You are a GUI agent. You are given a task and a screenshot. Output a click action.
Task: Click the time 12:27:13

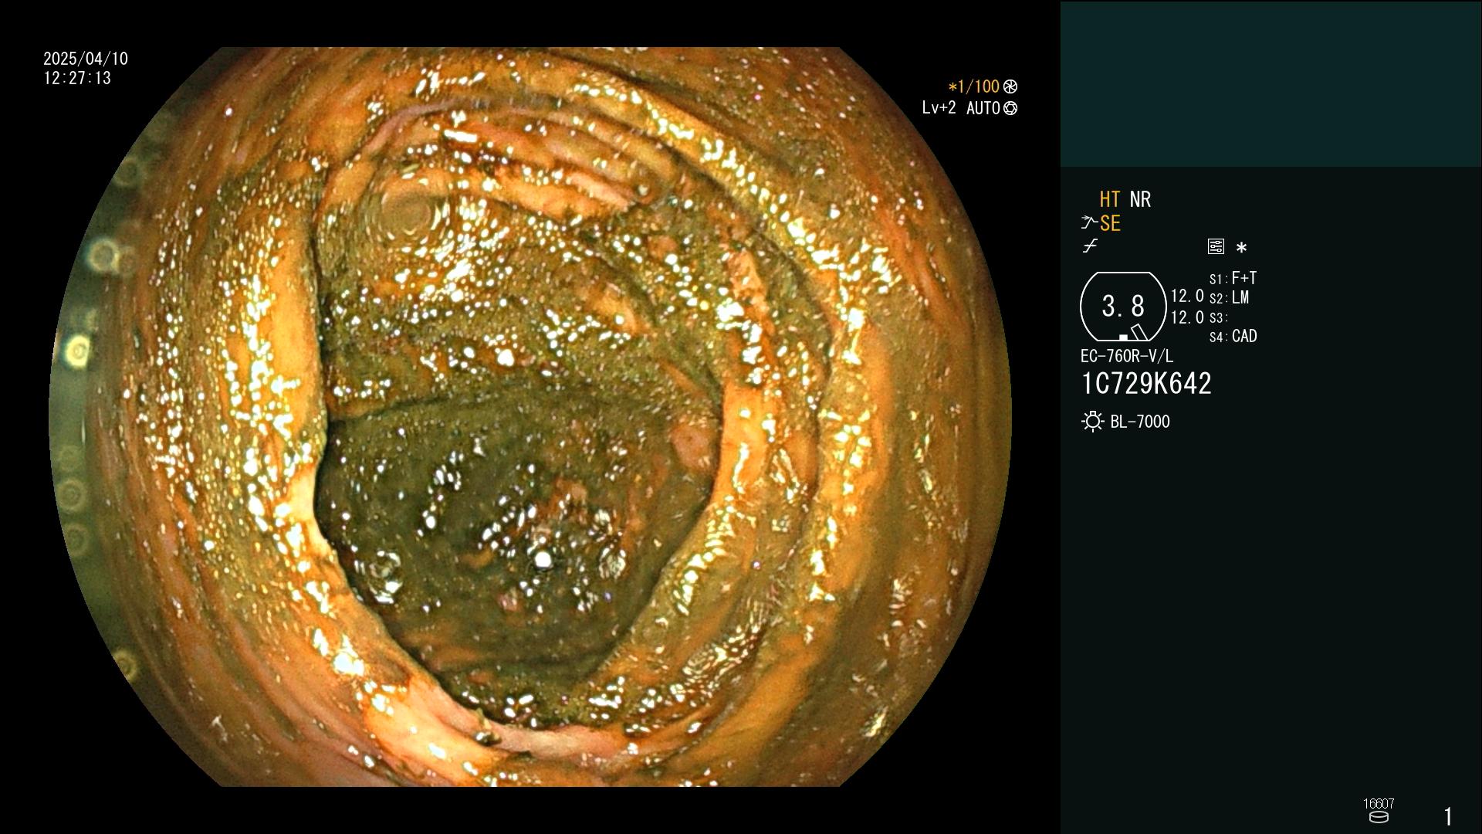(77, 78)
